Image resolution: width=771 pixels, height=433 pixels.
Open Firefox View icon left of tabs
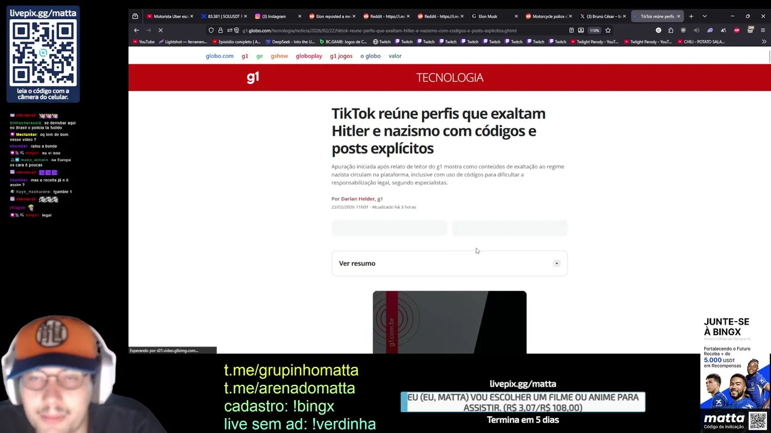click(x=135, y=16)
